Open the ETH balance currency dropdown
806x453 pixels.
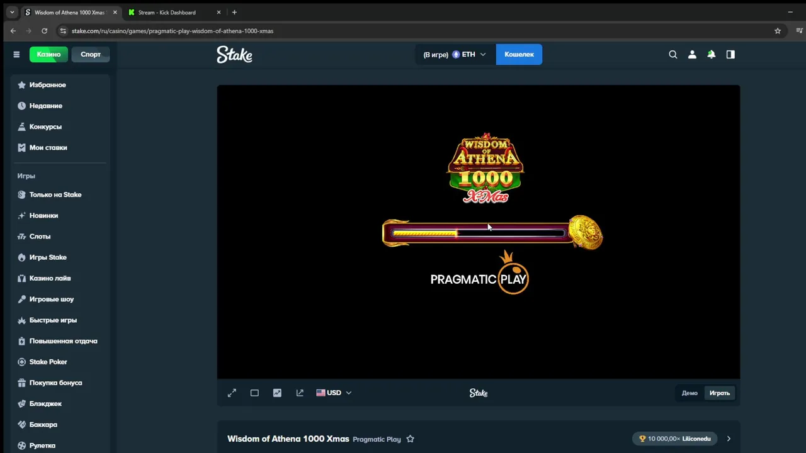pos(455,55)
